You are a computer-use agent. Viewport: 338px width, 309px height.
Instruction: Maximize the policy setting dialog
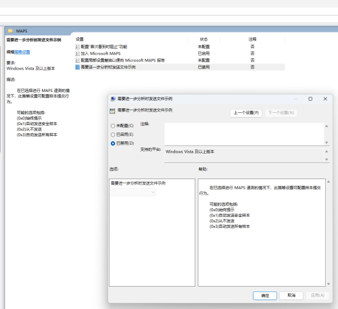tap(310, 99)
